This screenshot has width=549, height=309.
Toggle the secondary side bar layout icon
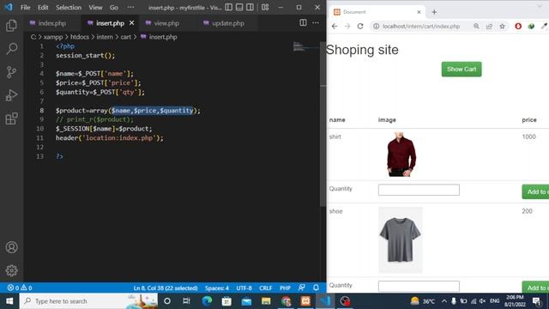(x=250, y=7)
